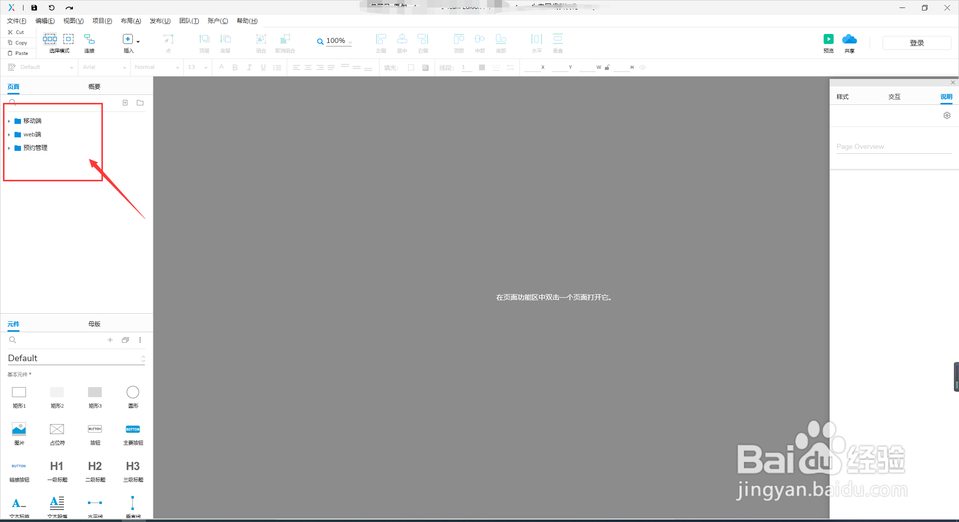Viewport: 959px width, 522px height.
Task: Click the 底层 send-to-back icon
Action: coord(225,39)
